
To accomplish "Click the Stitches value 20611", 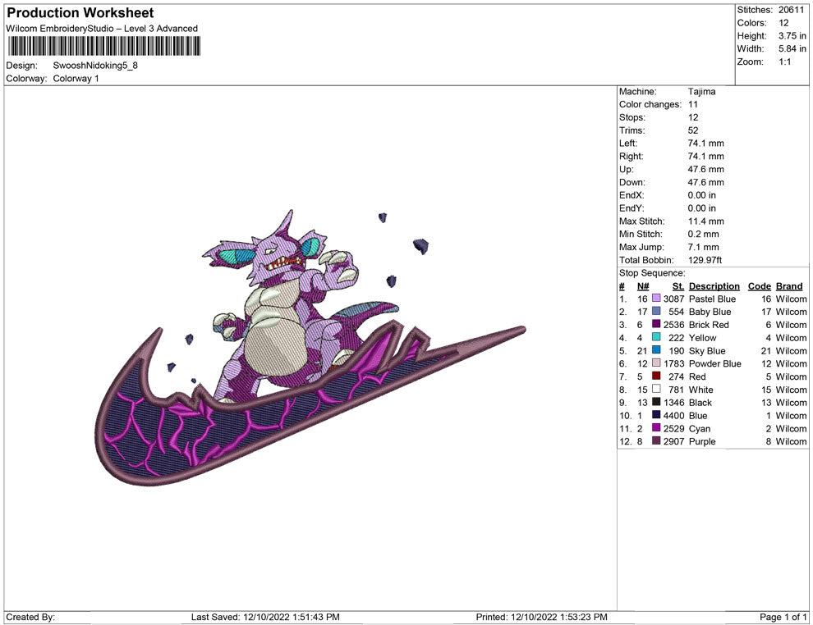I will [791, 10].
